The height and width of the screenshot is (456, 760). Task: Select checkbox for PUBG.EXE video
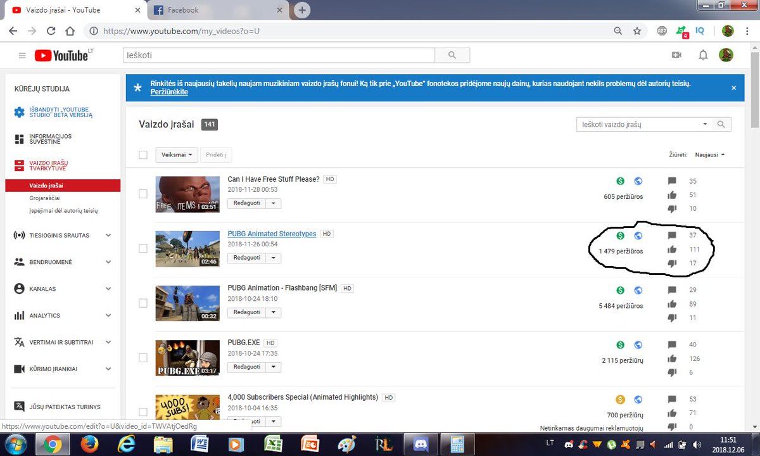point(143,357)
